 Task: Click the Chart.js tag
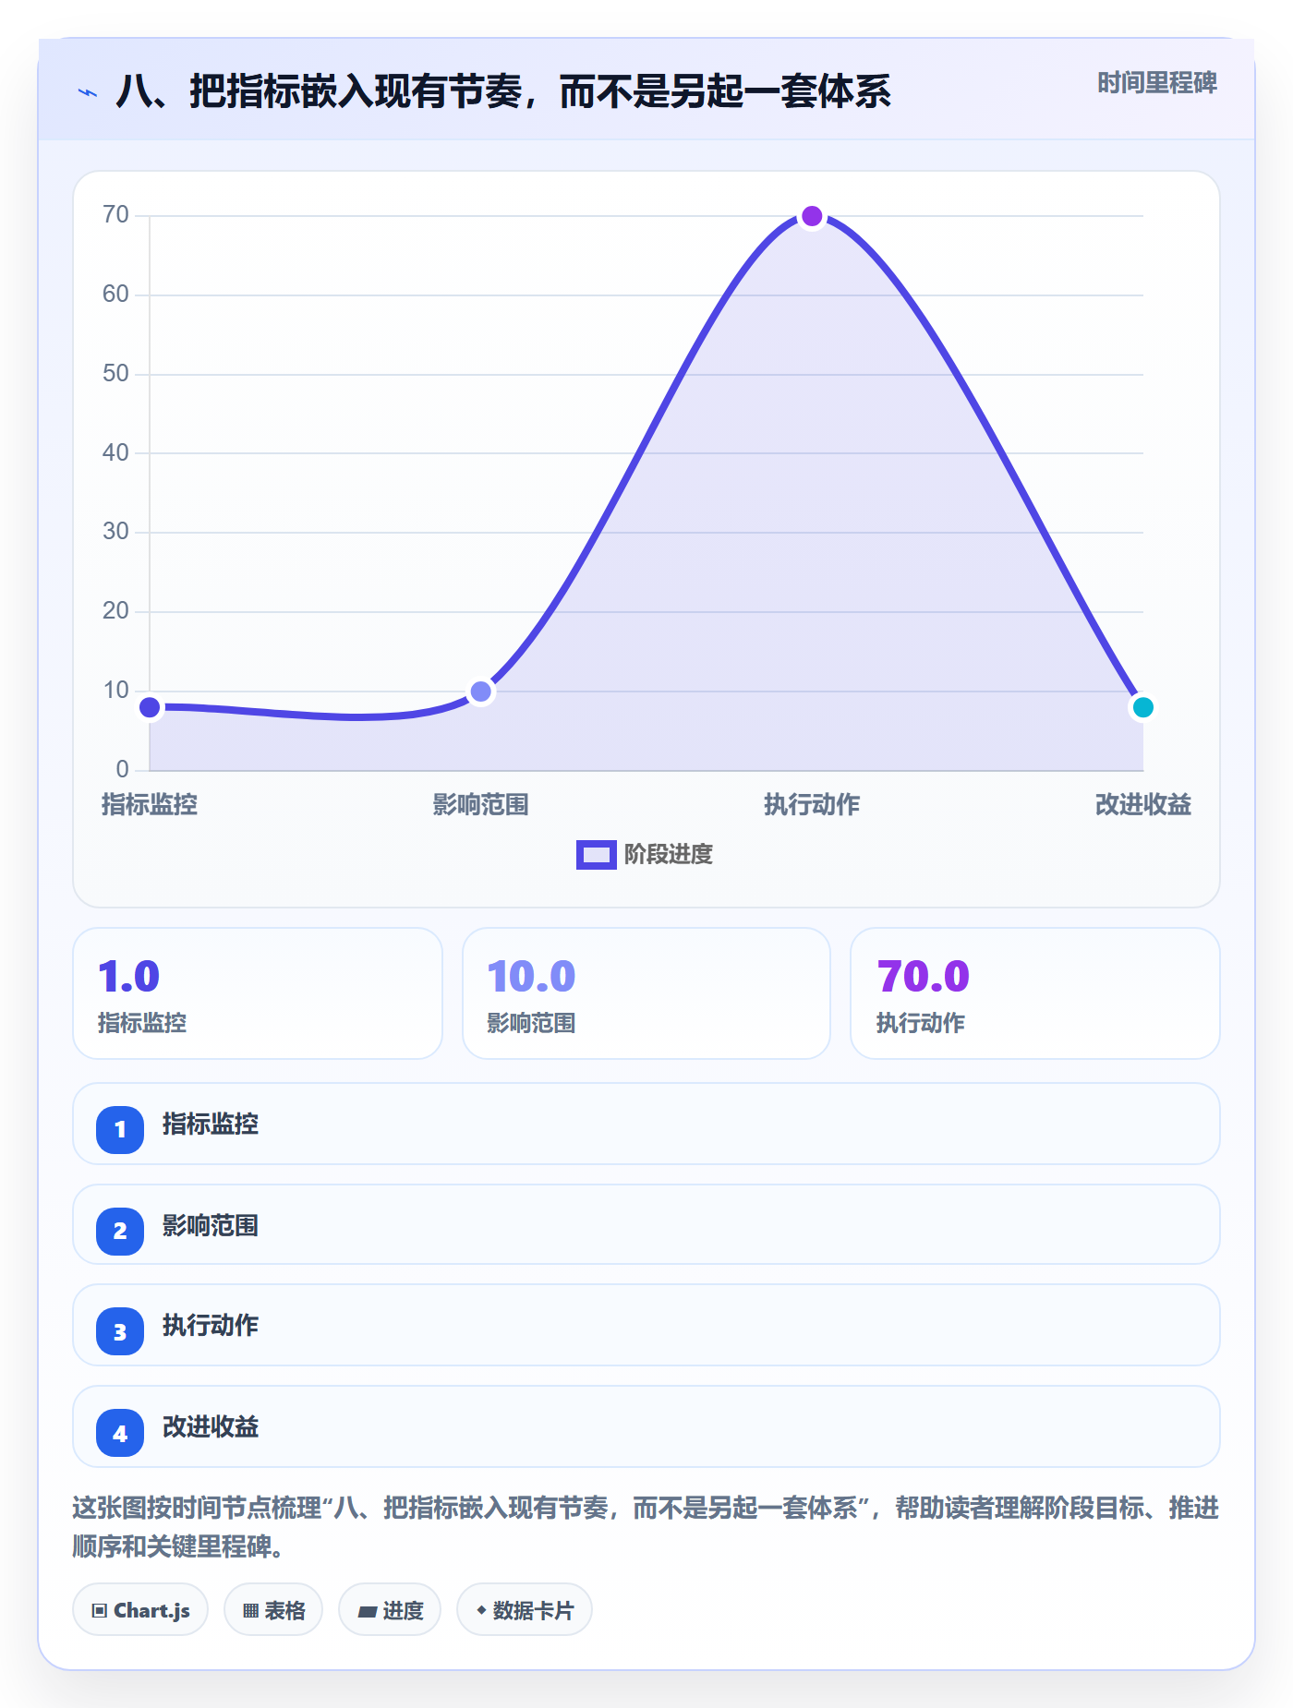140,1610
